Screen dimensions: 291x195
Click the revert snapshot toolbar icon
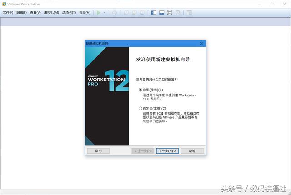134,12
